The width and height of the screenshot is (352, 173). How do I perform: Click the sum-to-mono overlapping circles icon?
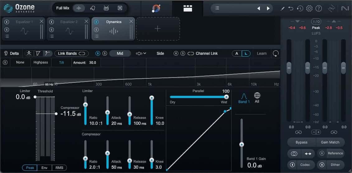(x=294, y=153)
